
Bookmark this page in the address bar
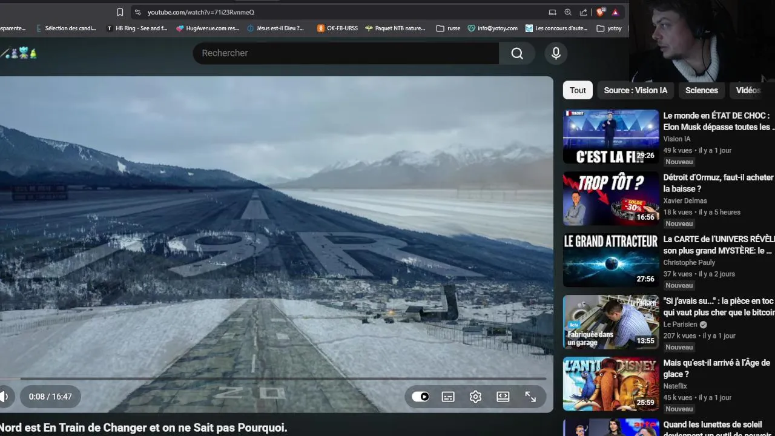pos(120,12)
